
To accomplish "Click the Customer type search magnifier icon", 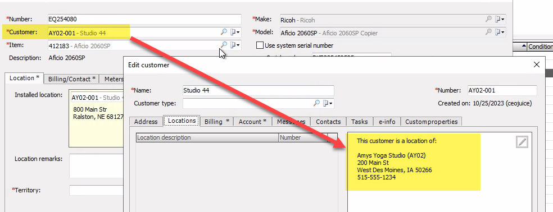I will click(x=317, y=103).
